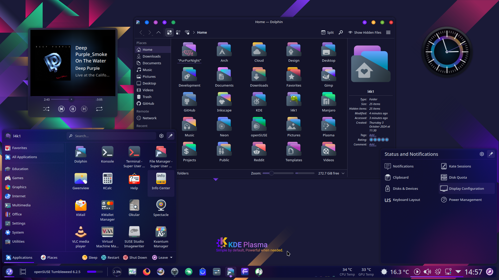Viewport: 499px width, 280px height.
Task: Click the Restart button
Action: (110, 257)
